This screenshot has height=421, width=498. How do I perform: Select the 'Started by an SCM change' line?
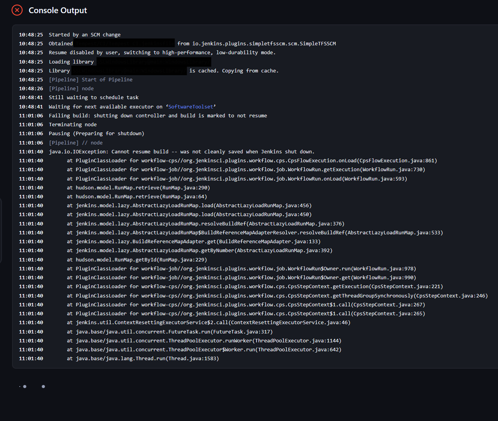tap(85, 35)
